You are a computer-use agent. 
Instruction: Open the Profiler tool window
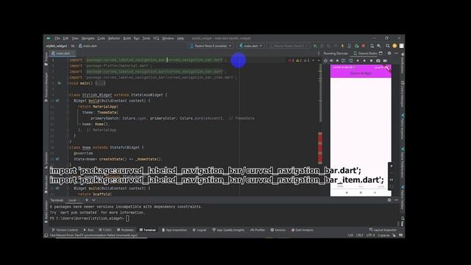pyautogui.click(x=258, y=230)
